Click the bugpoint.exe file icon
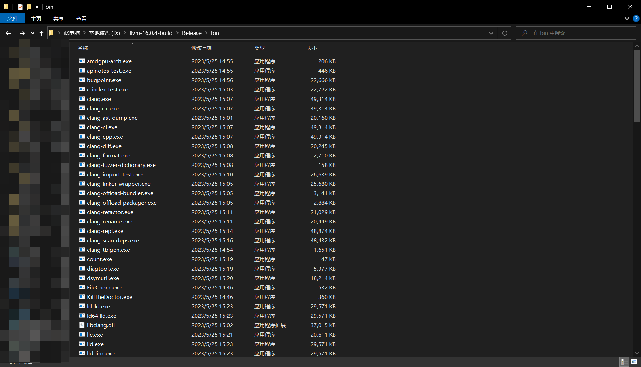This screenshot has width=641, height=367. 82,80
